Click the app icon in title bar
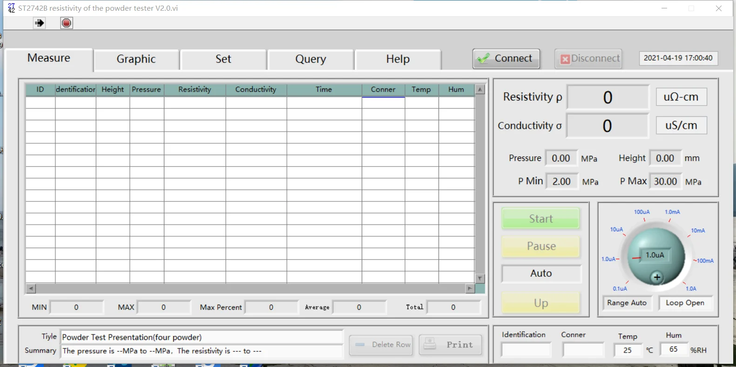This screenshot has height=367, width=736. tap(11, 7)
